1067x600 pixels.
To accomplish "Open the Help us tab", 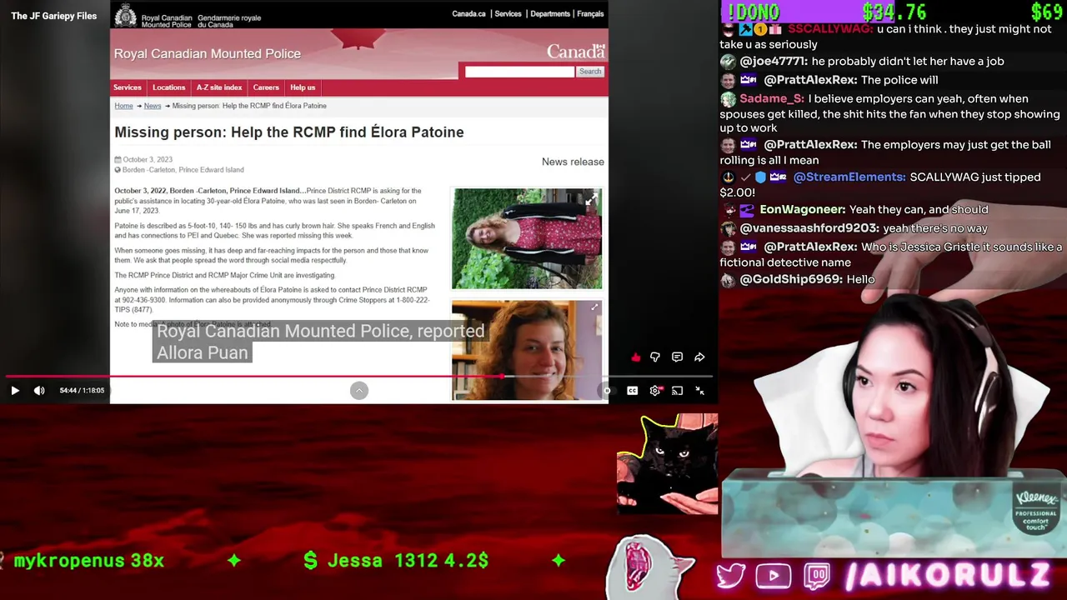I will [303, 87].
